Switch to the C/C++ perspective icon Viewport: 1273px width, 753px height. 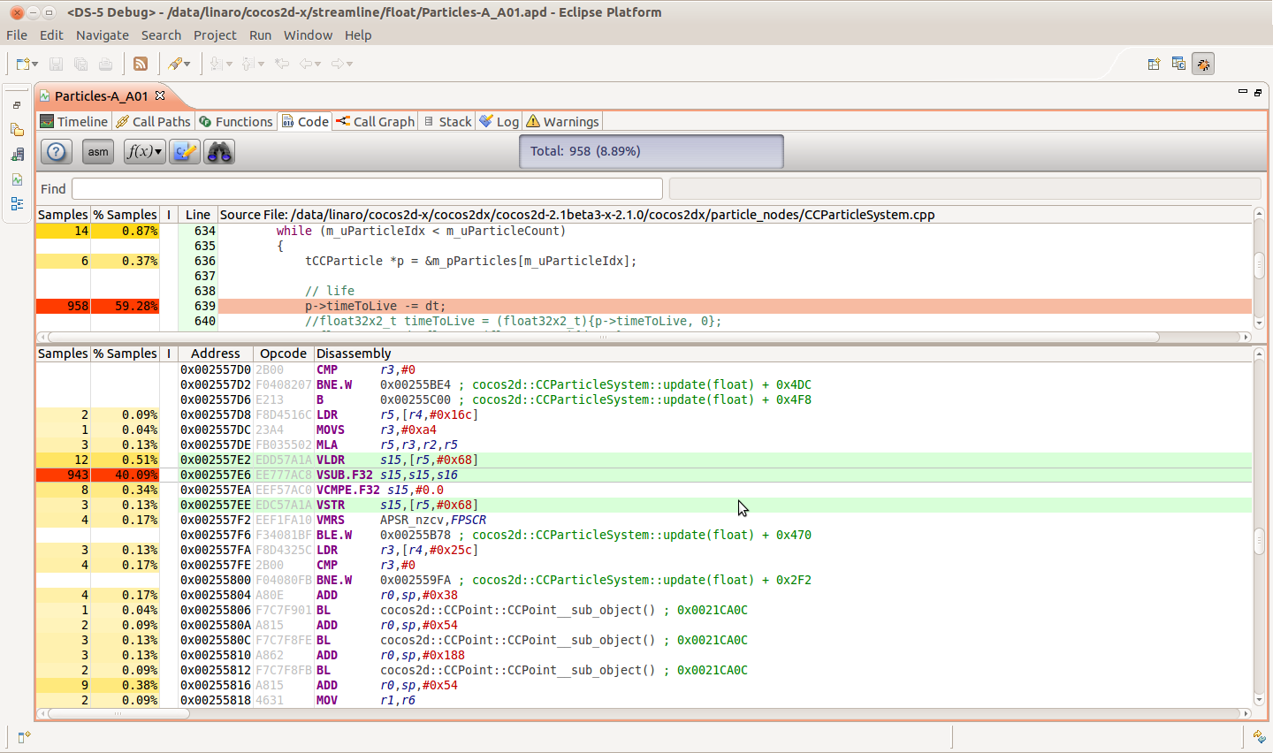coord(1178,64)
